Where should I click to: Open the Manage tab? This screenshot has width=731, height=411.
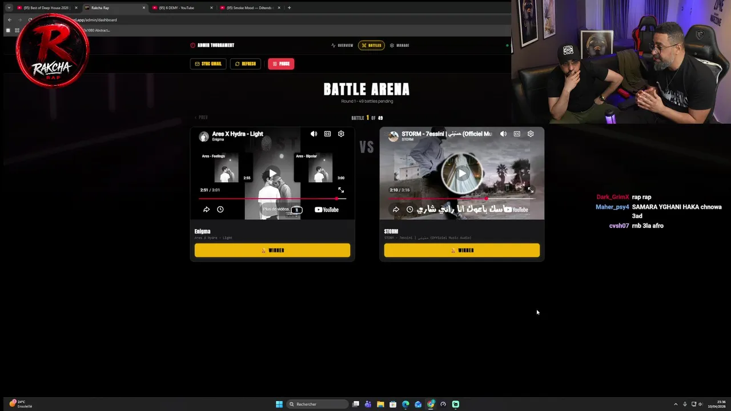point(399,45)
